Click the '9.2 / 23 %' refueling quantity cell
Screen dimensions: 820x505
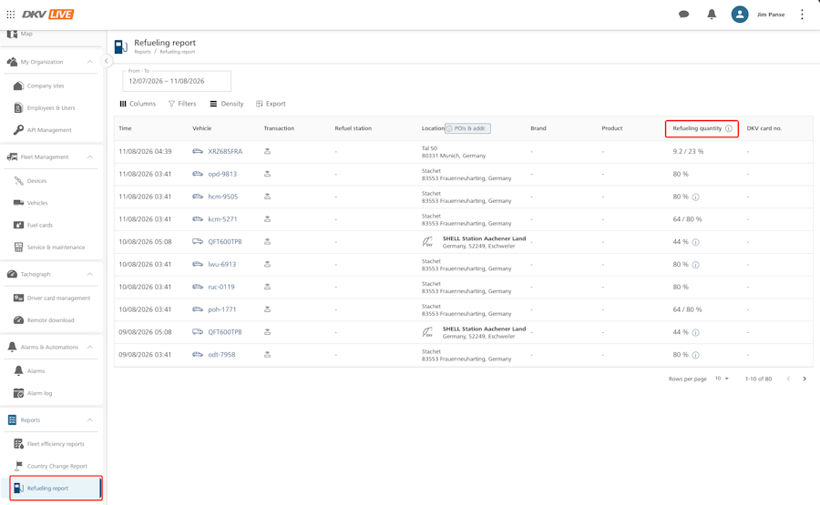click(688, 151)
